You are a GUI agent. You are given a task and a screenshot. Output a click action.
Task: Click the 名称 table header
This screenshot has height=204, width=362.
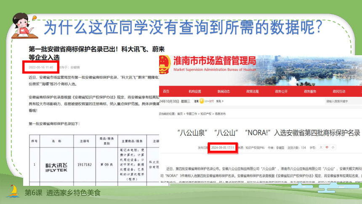coord(56,141)
